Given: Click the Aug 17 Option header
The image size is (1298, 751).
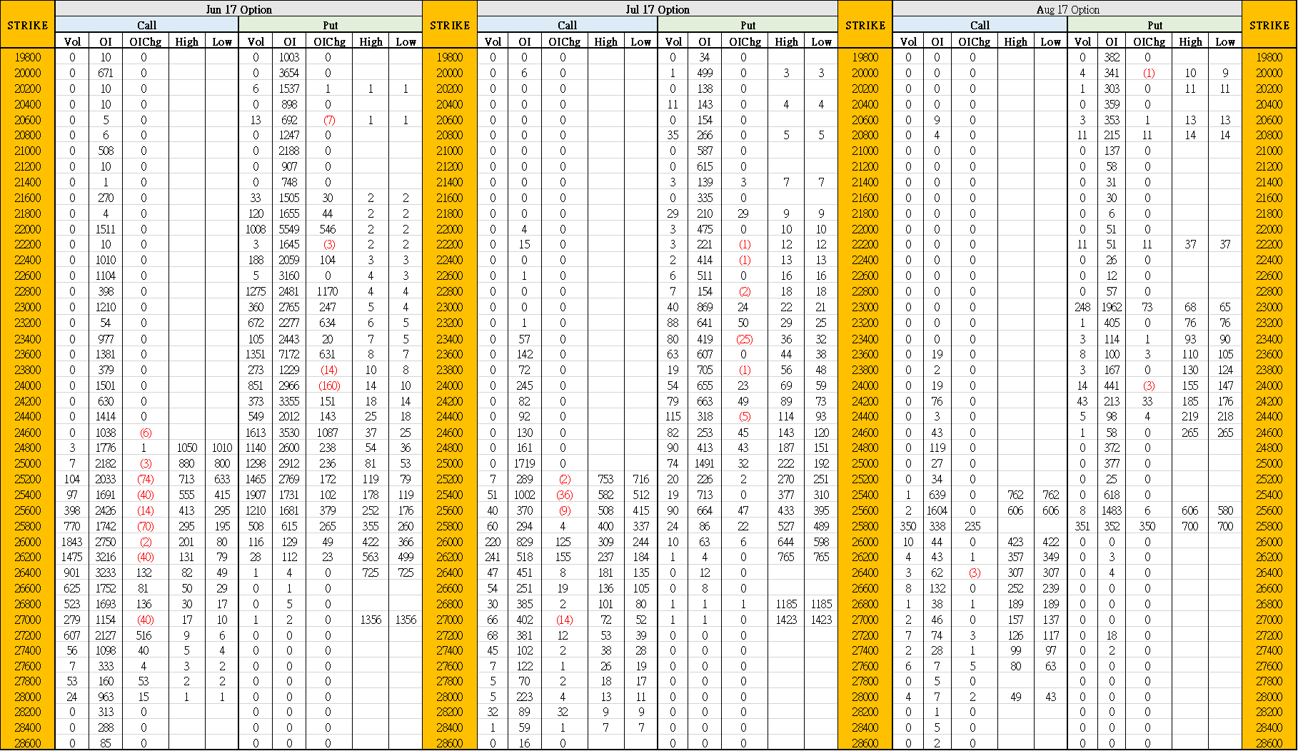Looking at the screenshot, I should [x=1067, y=9].
